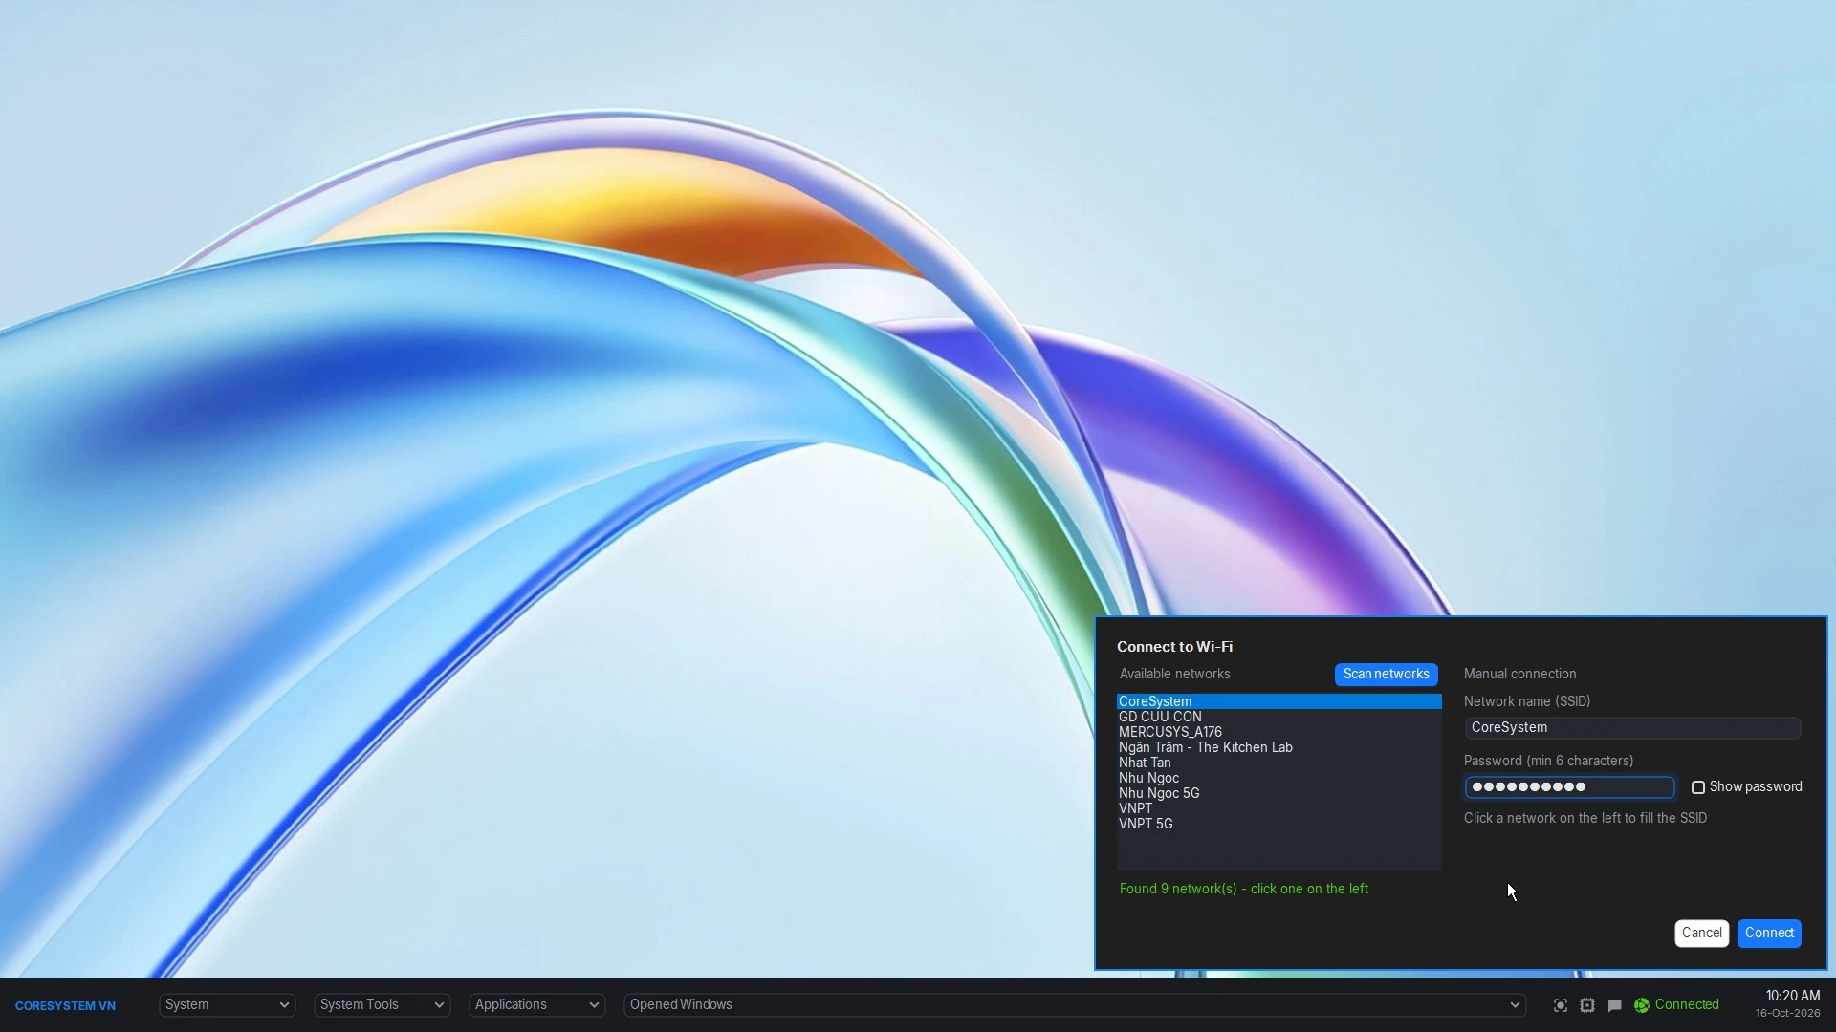
Task: Select the Nhat Tan network
Action: coord(1279,763)
